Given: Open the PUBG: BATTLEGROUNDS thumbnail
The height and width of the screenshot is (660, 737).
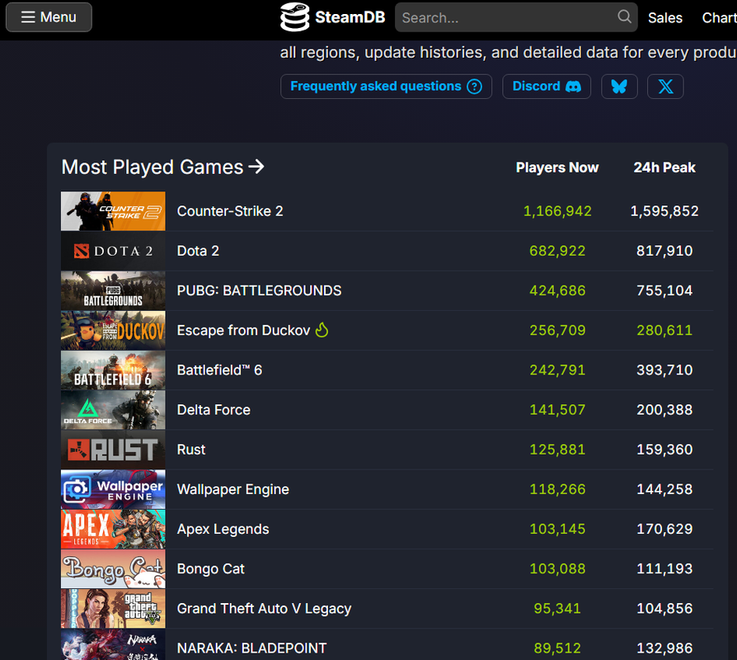Looking at the screenshot, I should click(x=113, y=290).
